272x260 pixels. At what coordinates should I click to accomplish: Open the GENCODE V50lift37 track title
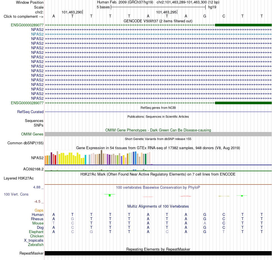[158, 21]
